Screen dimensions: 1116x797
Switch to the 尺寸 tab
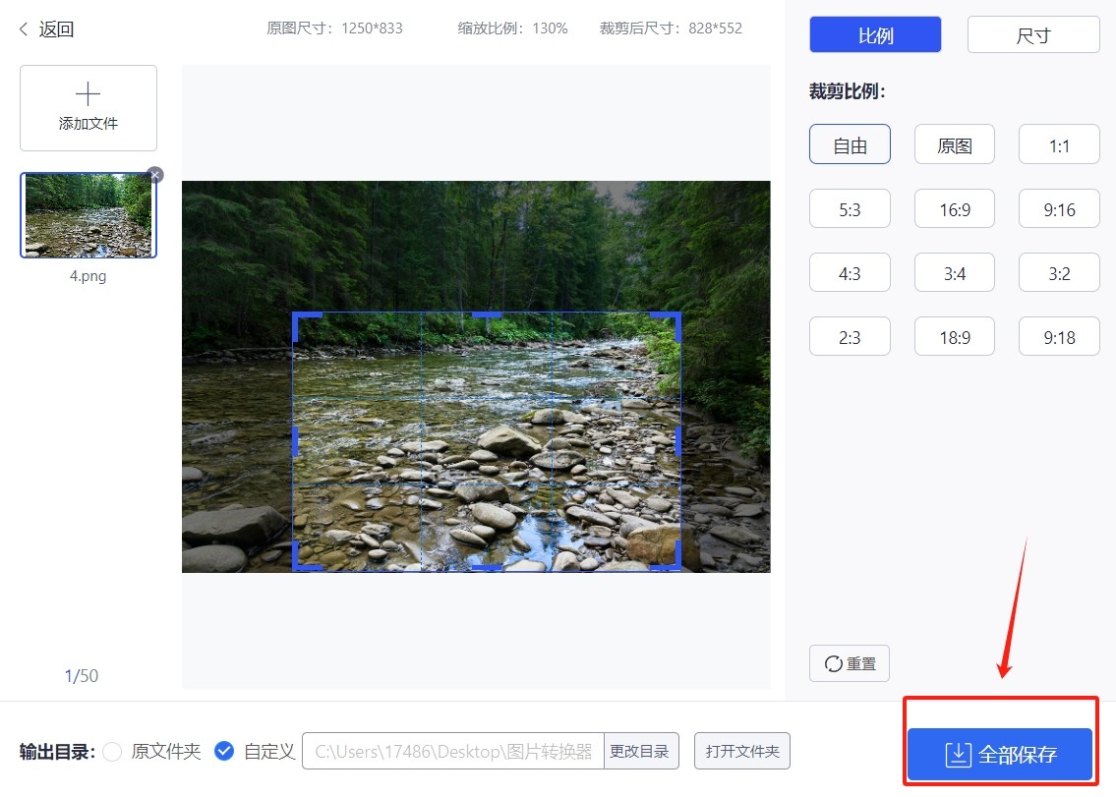pos(1033,35)
